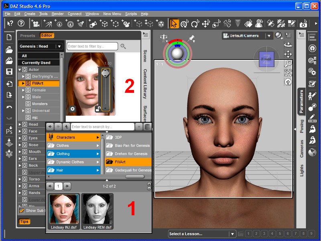Open the Shaping pane options menu
Viewport: 321px width, 241px height.
point(146,35)
